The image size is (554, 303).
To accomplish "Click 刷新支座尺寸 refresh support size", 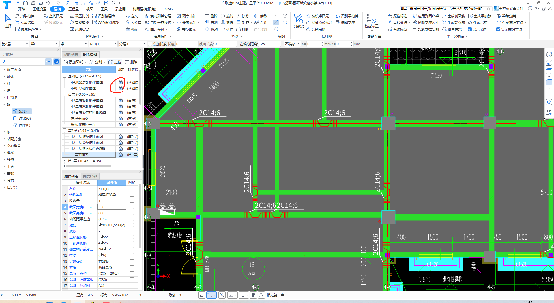I will pyautogui.click(x=426, y=22).
